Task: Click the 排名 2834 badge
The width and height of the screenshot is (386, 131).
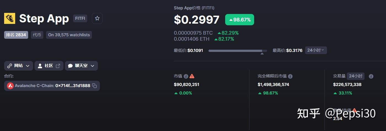Action: pos(16,35)
